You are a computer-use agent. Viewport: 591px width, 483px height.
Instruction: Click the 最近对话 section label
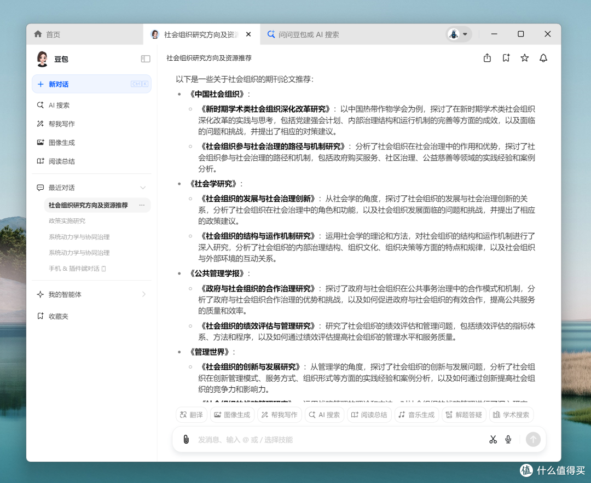(61, 188)
